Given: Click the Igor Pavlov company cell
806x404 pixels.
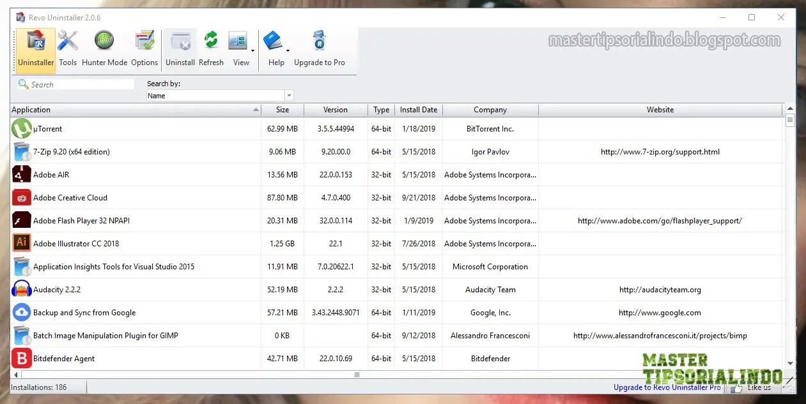Looking at the screenshot, I should 490,152.
